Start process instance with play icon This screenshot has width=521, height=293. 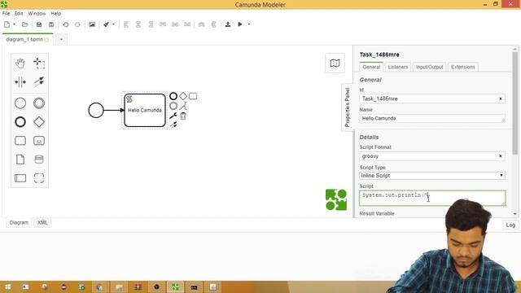(x=240, y=24)
